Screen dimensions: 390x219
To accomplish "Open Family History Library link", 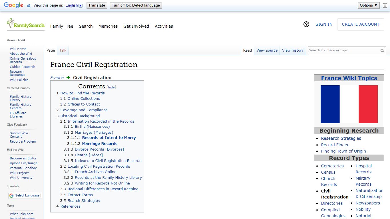I will [21, 98].
